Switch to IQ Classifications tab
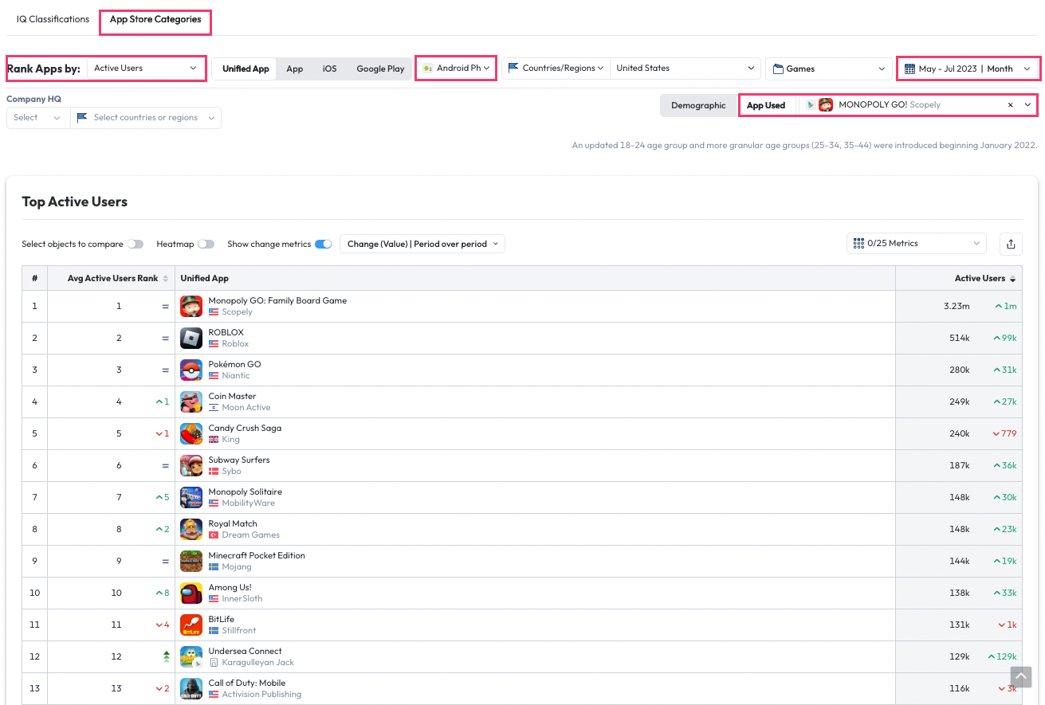Screen dimensions: 1045x705 (53, 19)
